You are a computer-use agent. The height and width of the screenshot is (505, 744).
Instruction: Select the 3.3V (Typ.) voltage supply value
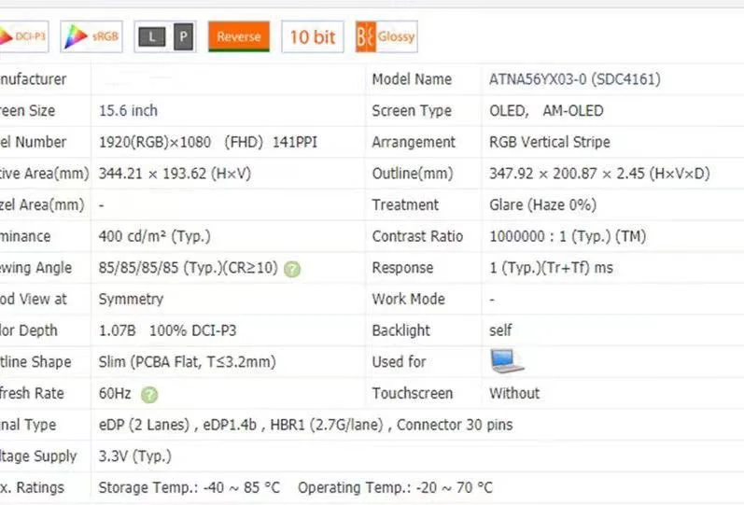pos(134,456)
